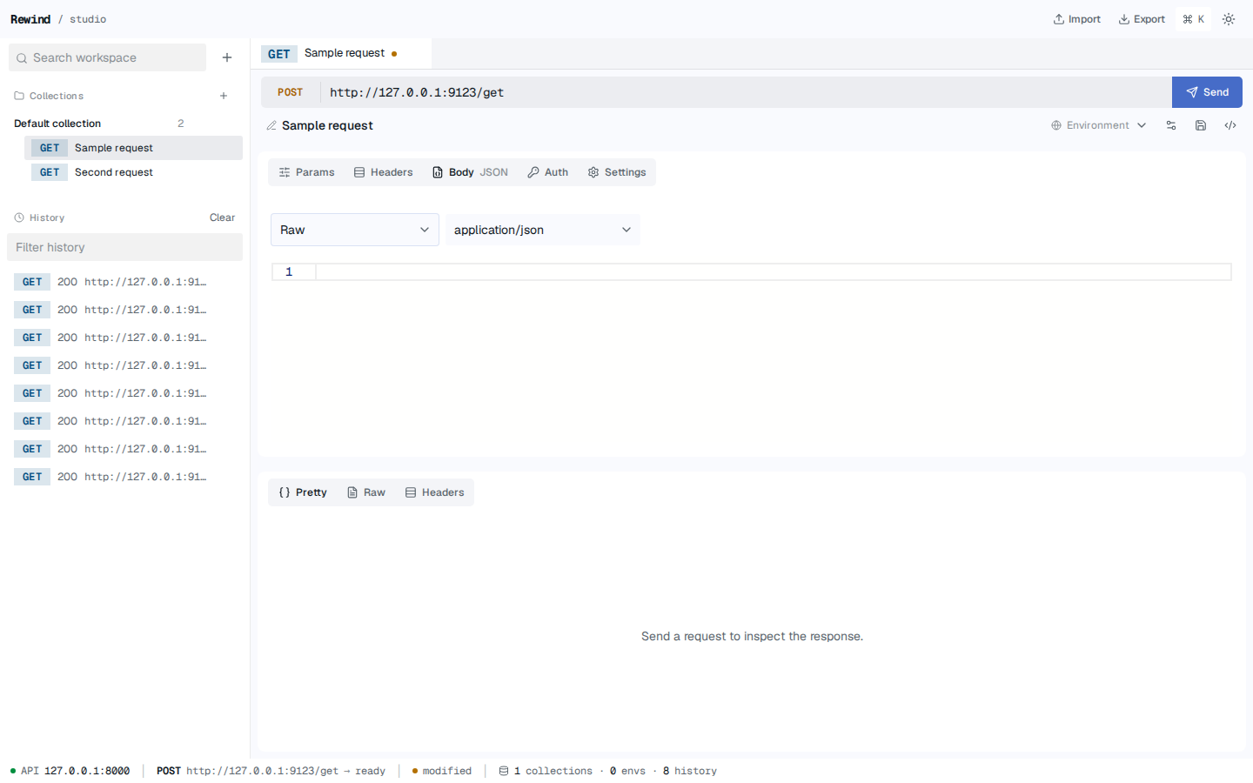Screen dimensions: 1253x783
Task: Click the POST ready status in status bar
Action: 271,771
